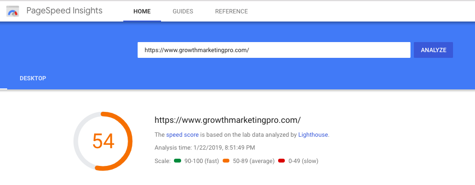
Task: Select the DESKTOP results tab
Action: click(x=32, y=78)
